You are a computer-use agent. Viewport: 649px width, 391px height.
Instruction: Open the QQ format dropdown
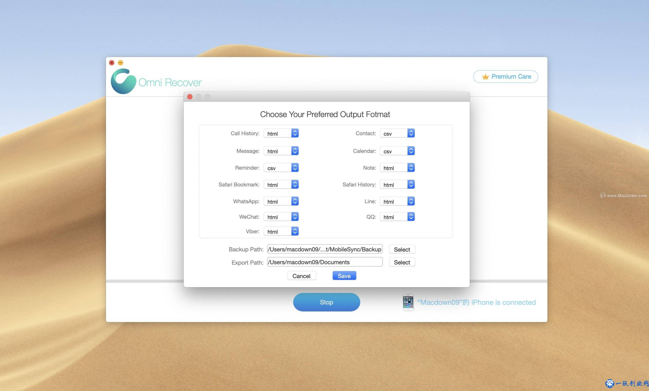[397, 217]
